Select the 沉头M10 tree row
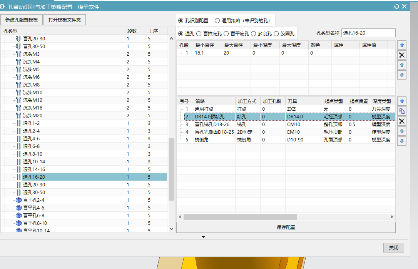Screen dimensions: 418x269 point(84,93)
